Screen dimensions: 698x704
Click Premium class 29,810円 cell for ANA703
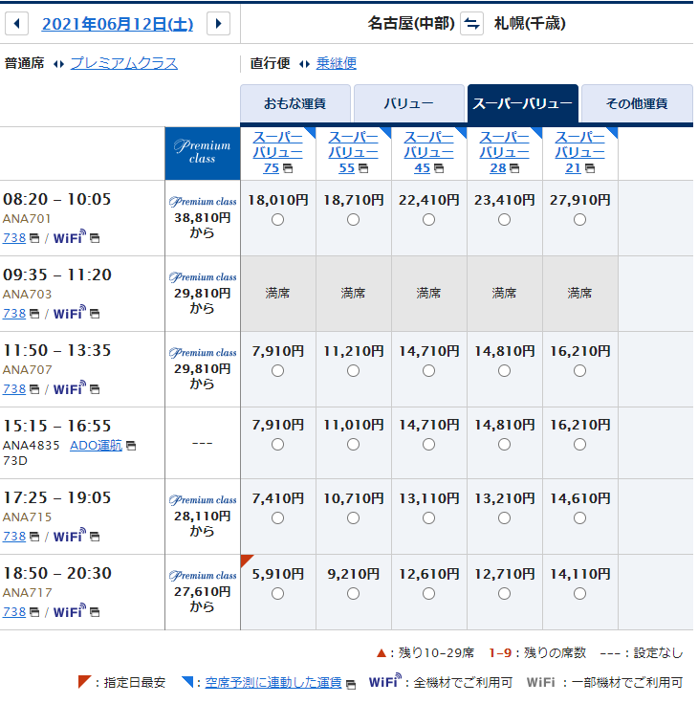203,294
